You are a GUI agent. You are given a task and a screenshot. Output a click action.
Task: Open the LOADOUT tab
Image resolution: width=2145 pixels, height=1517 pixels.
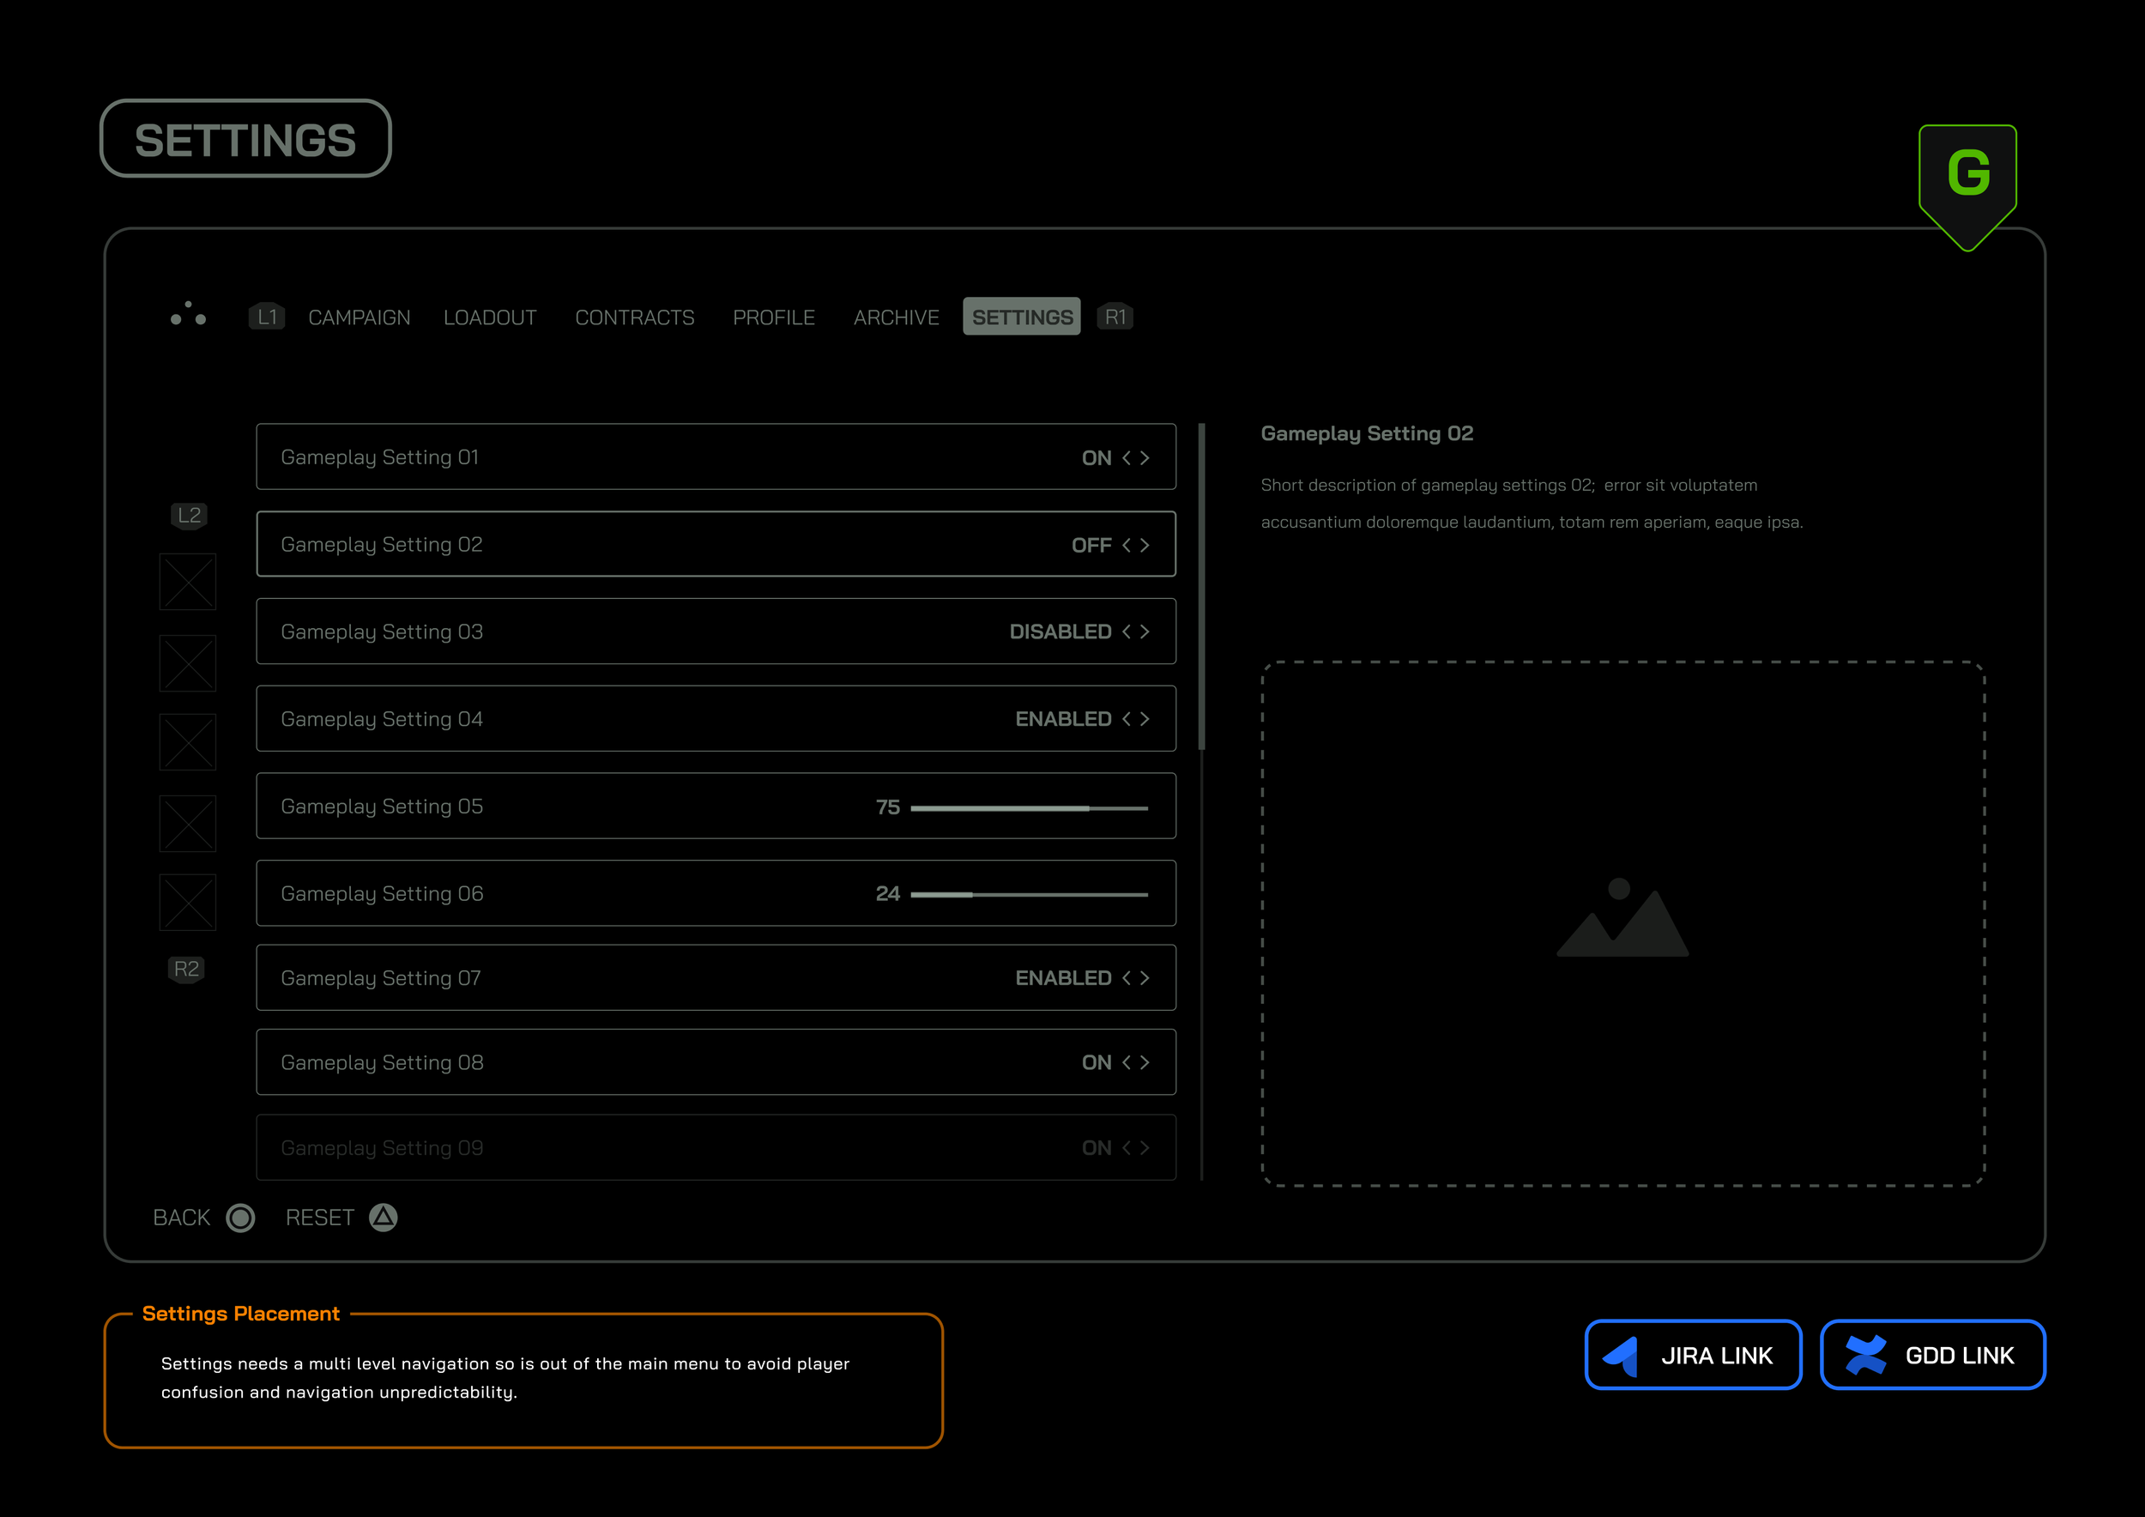click(x=490, y=317)
